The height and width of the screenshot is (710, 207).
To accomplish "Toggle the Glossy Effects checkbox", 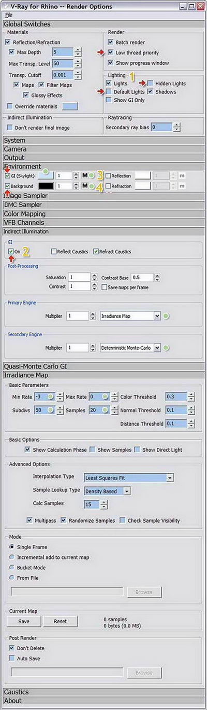I will point(26,95).
